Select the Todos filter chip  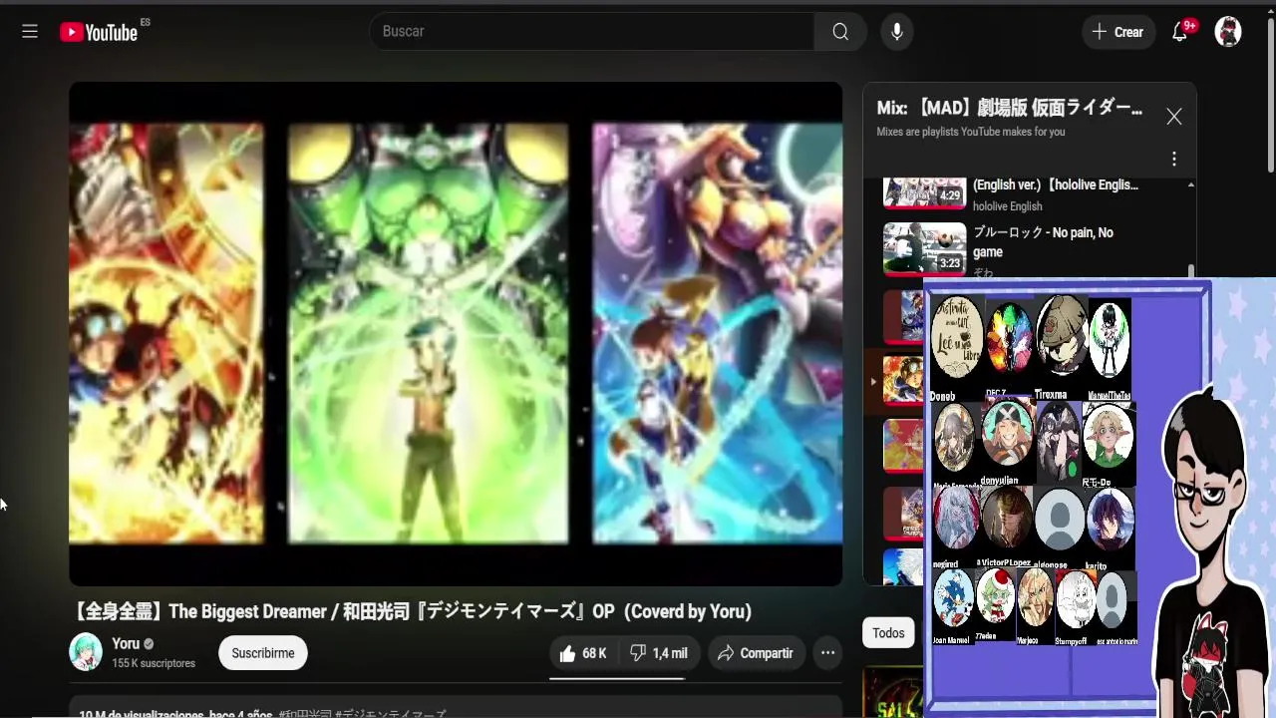coord(888,633)
